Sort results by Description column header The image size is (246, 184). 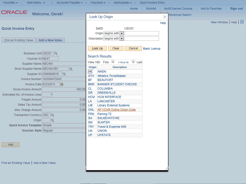(x=119, y=67)
